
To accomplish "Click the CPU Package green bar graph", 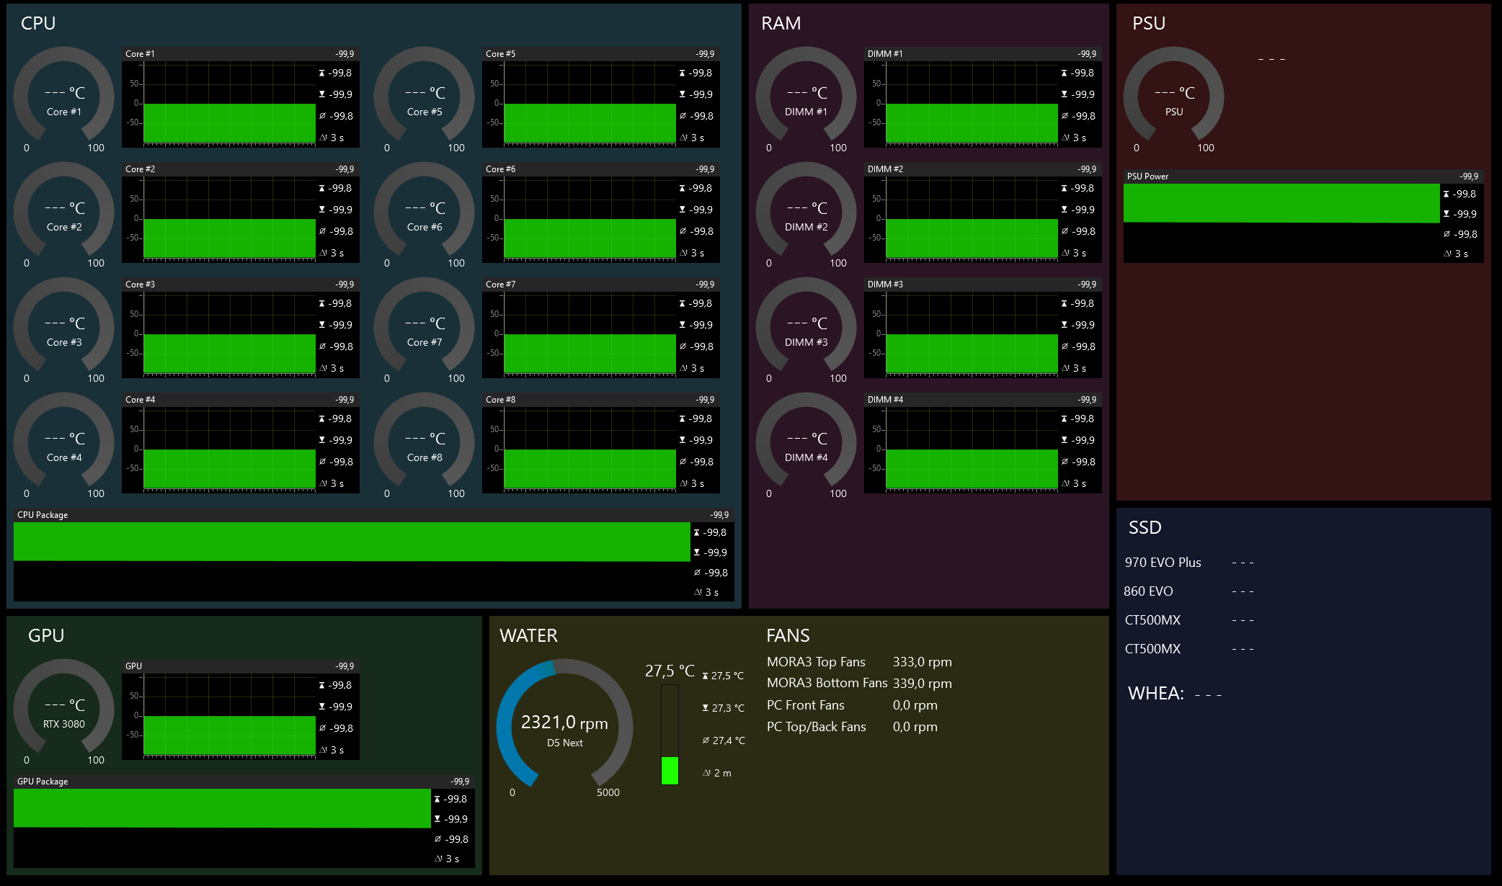I will (352, 542).
